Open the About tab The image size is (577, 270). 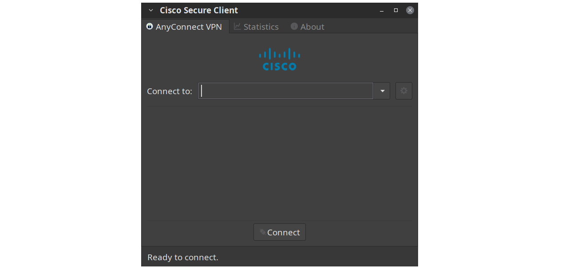(308, 27)
